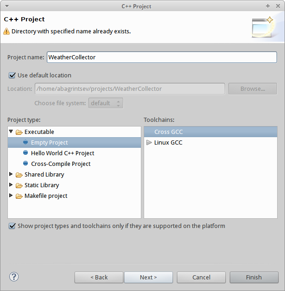The width and height of the screenshot is (285, 291).
Task: Choose the Linux GCC toolchain
Action: pos(168,143)
